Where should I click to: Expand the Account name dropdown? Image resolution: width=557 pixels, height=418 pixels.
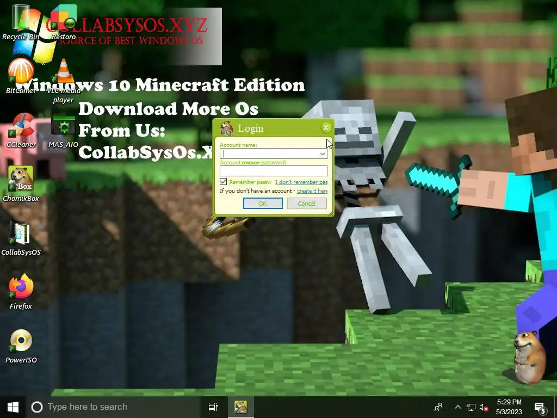(322, 153)
